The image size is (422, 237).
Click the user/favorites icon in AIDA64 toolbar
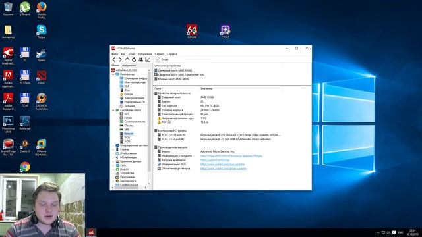(x=140, y=59)
